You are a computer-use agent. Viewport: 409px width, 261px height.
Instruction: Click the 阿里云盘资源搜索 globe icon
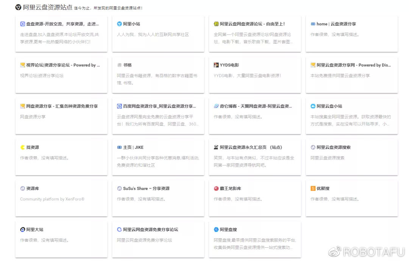313,147
